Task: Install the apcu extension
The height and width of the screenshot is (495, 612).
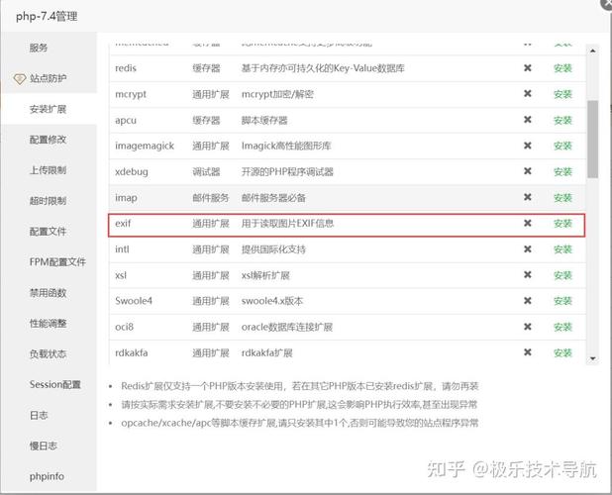Action: 562,120
